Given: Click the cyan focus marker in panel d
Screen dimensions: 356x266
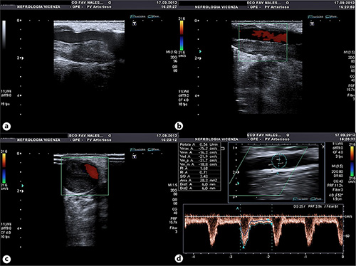Looking at the screenshot, I should tap(239, 183).
